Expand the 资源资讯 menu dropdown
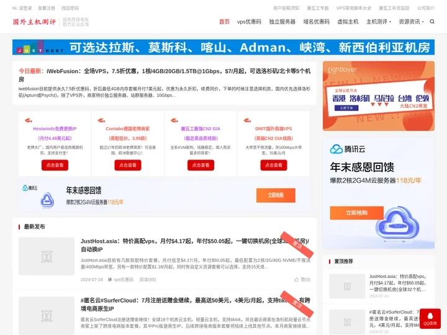 coord(411,22)
